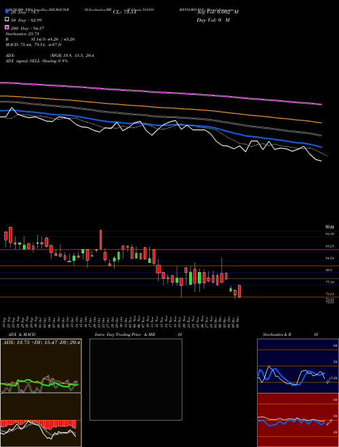Click the magenta 200 Day legend swatch
Screen dimensions: 339x447
pos(7,28)
